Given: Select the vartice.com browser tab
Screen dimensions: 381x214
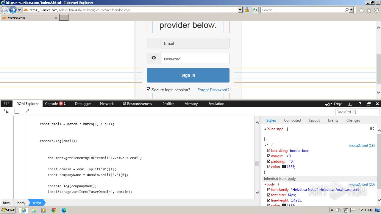Looking at the screenshot, I should click(x=29, y=18).
